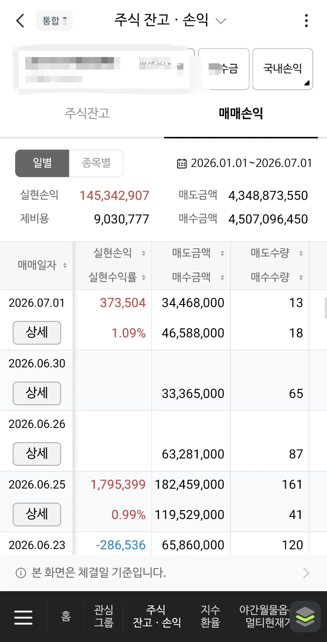Open 상세 for 2026.07.01
Screen dimensions: 327x642
[x=37, y=333]
